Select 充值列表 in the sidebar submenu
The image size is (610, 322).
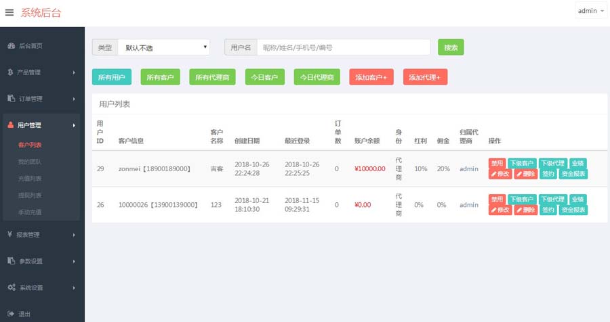coord(30,179)
